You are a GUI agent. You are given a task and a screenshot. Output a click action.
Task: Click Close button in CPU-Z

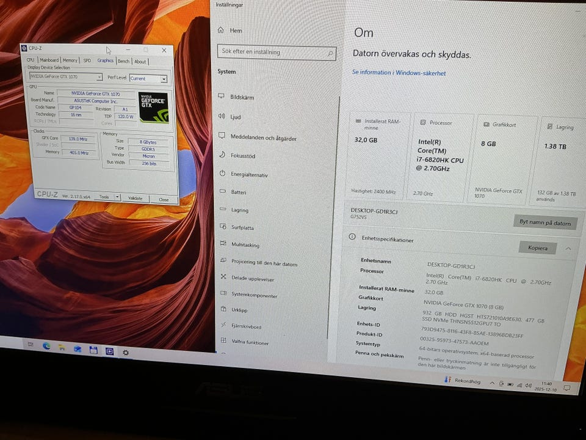(164, 199)
